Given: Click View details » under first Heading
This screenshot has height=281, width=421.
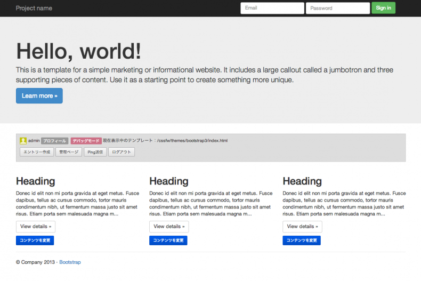Looking at the screenshot, I should tap(36, 227).
